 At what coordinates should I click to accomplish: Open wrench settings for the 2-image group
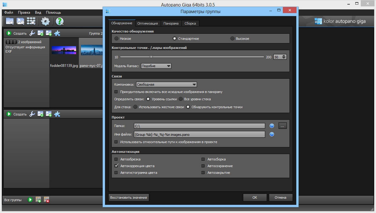pos(32,33)
